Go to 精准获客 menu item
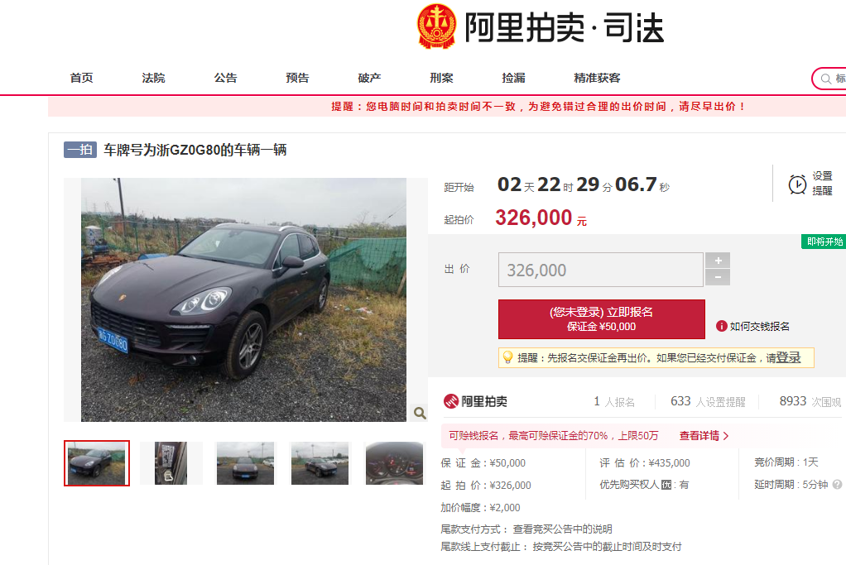 coord(597,78)
